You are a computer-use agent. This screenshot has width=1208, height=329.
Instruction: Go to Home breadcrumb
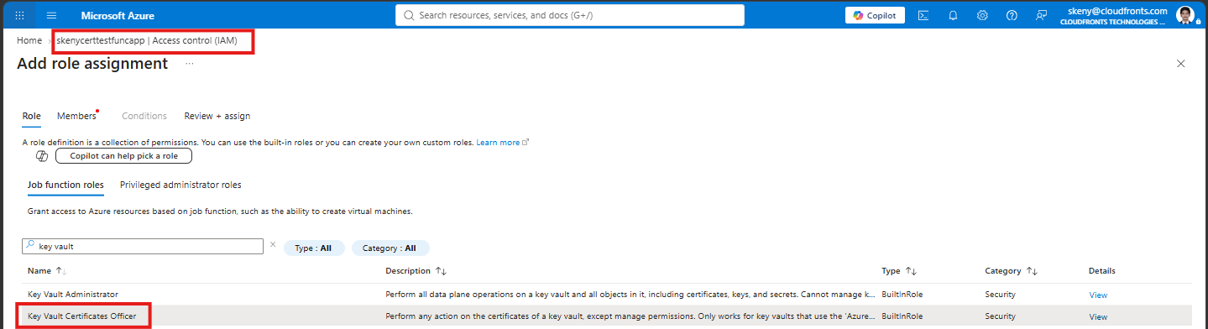click(29, 40)
